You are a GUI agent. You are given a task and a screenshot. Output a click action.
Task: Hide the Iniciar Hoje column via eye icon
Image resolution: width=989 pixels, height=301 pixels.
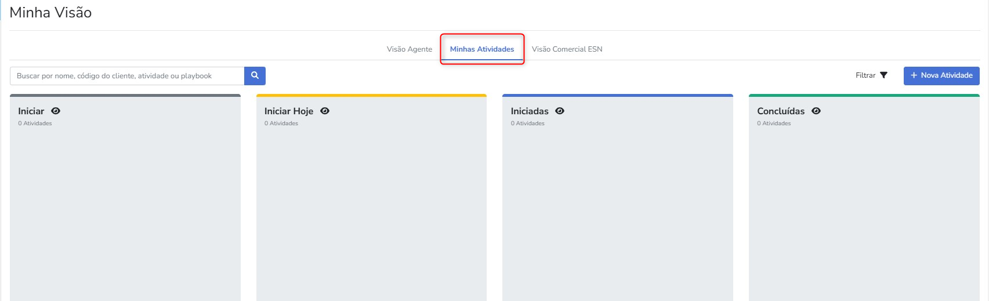(325, 111)
